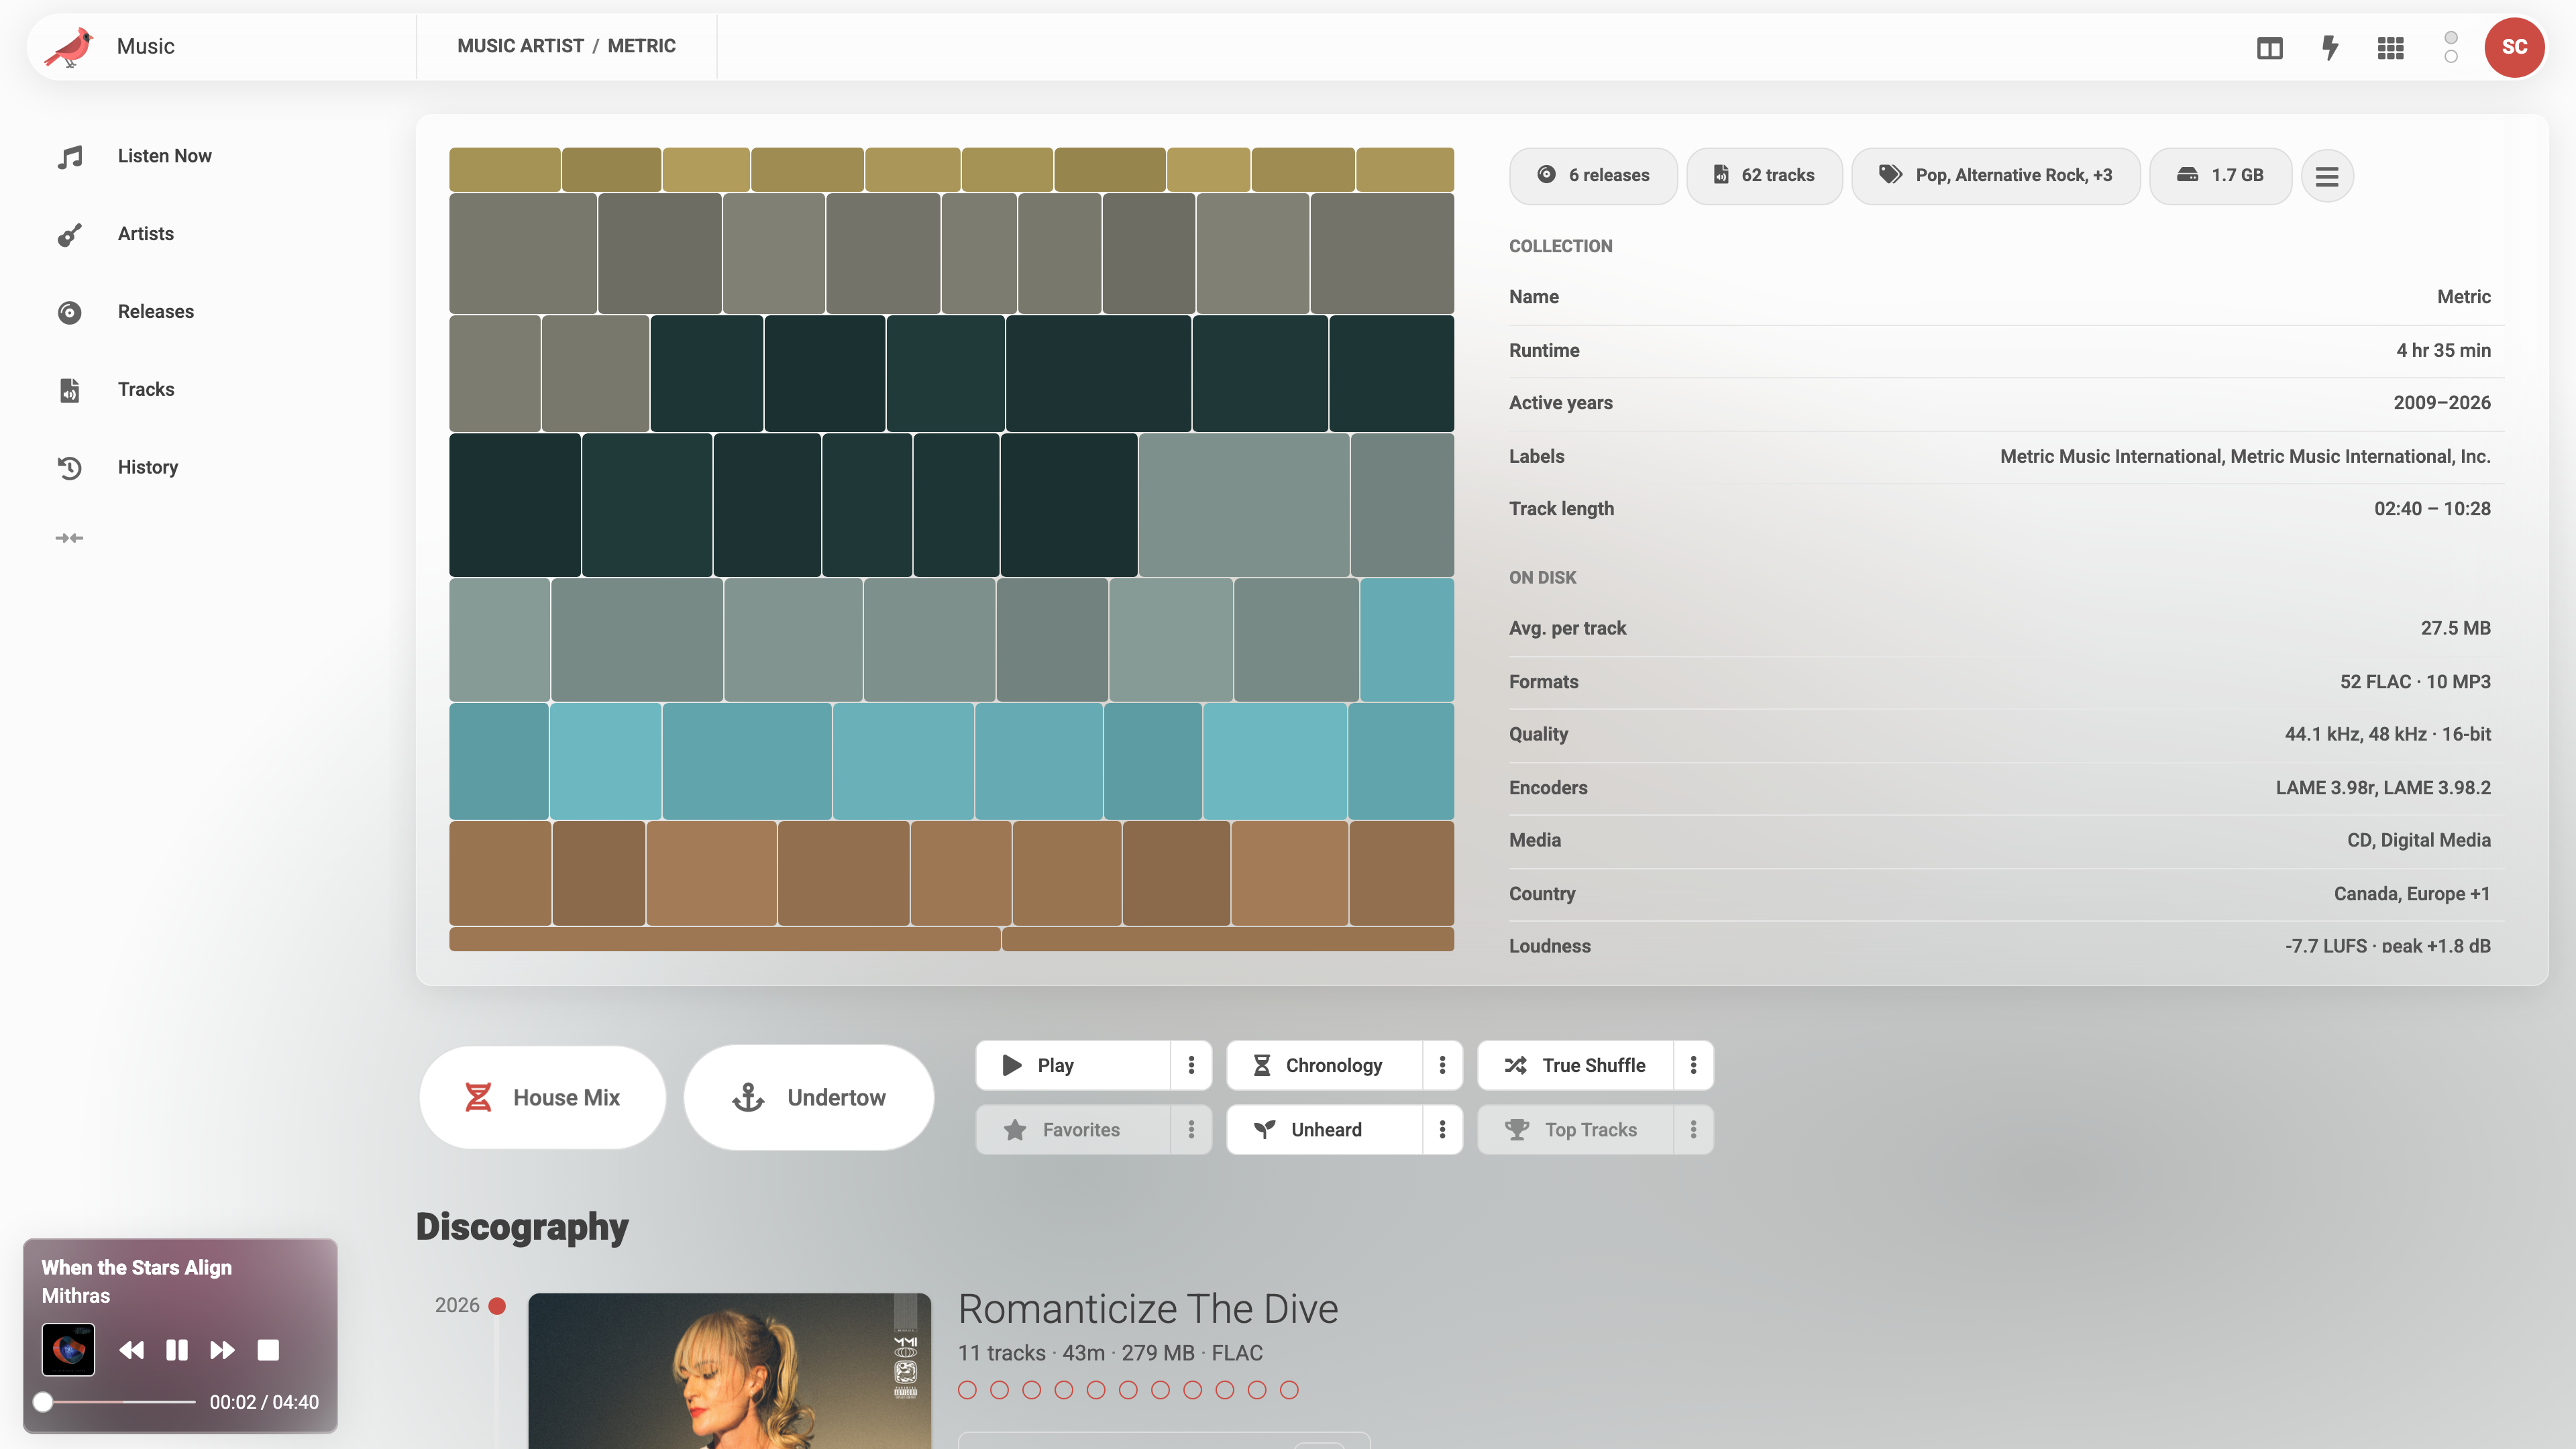Rewind the current track
The width and height of the screenshot is (2576, 1449).
131,1350
